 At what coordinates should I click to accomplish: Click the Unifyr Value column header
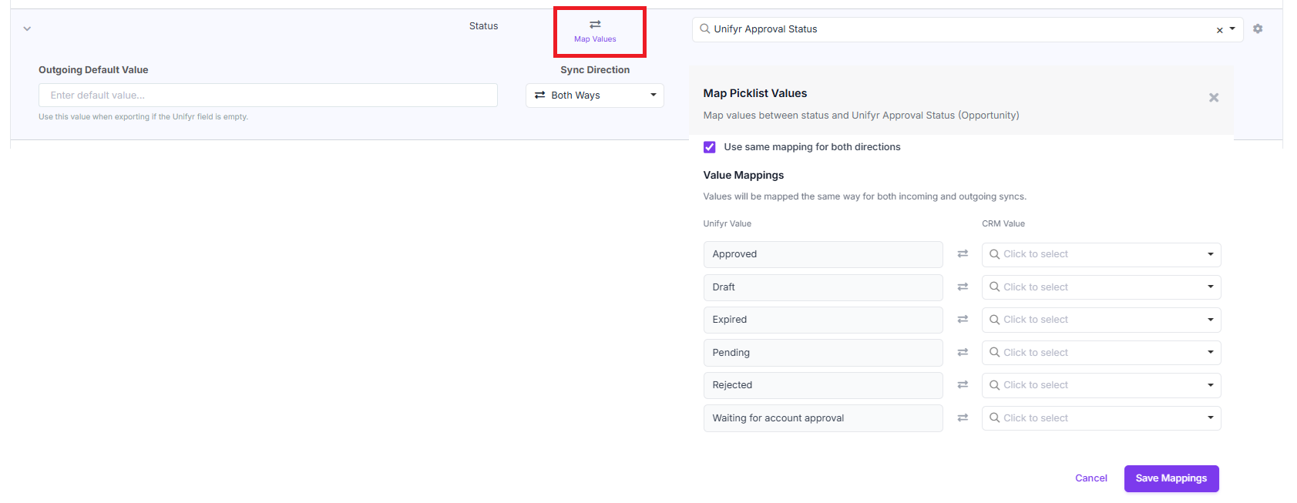click(727, 224)
